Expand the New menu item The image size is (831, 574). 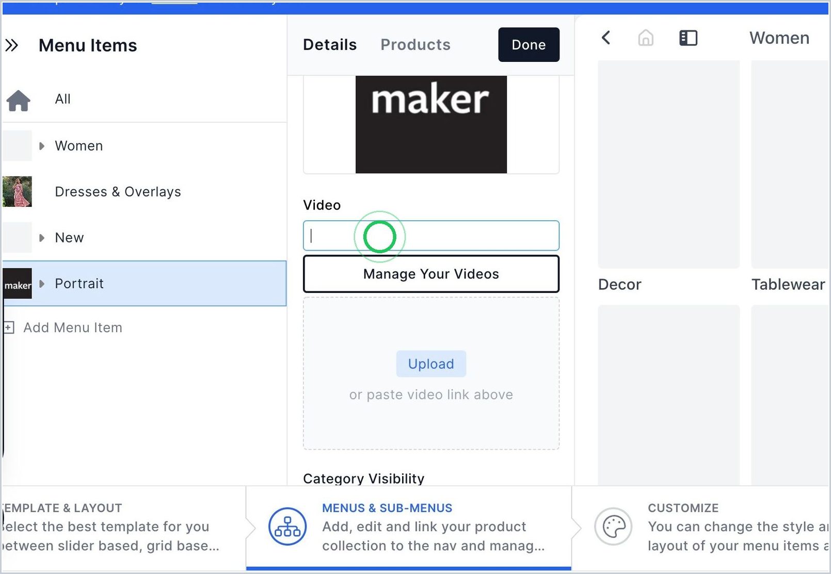(42, 238)
